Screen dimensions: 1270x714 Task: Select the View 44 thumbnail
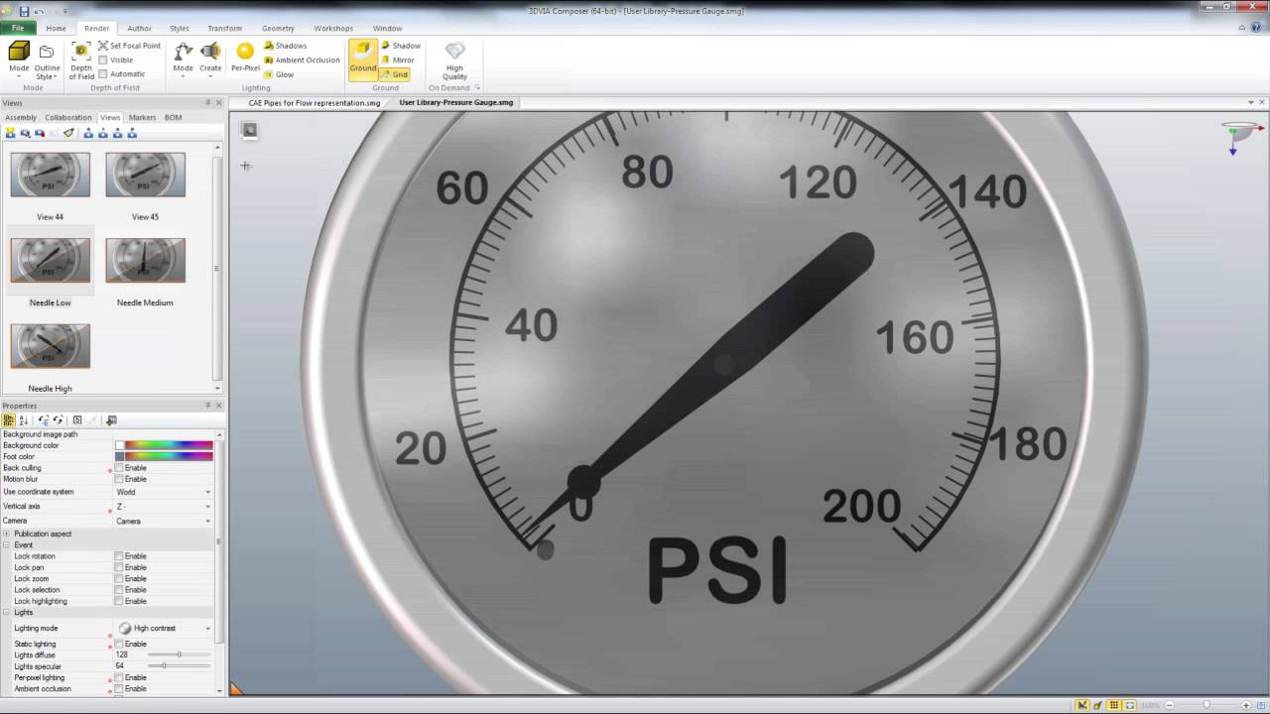(x=50, y=175)
